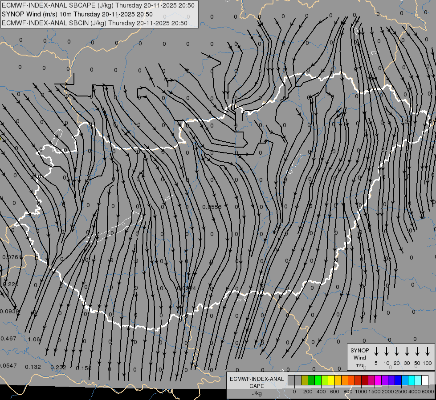Screen dimensions: 436x400
Task: Click the map value 0.467
Action: point(8,338)
